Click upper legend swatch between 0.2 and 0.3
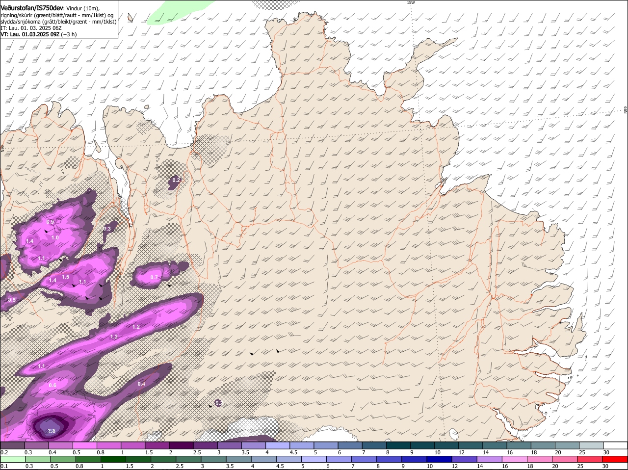The width and height of the screenshot is (628, 470). click(12, 445)
